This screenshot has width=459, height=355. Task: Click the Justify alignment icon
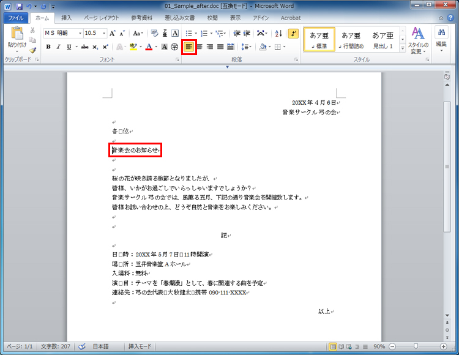coord(220,47)
